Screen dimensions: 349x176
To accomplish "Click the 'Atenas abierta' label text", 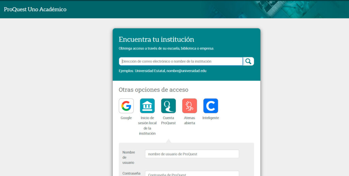I will pyautogui.click(x=189, y=121).
